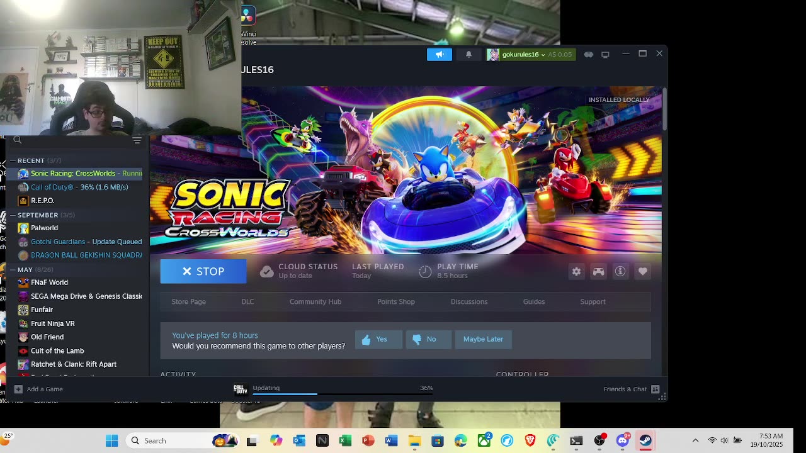Image resolution: width=806 pixels, height=453 pixels.
Task: Open Brave browser from the taskbar
Action: click(530, 440)
